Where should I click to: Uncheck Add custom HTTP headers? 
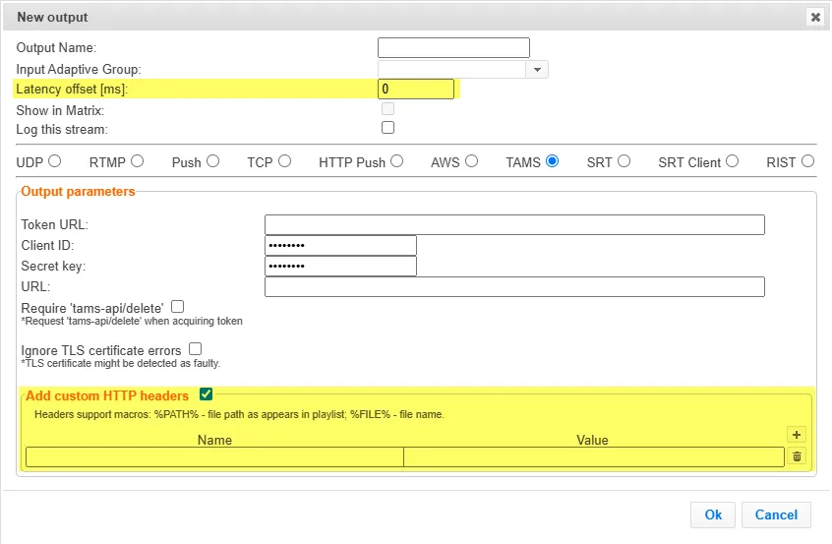[x=207, y=393]
